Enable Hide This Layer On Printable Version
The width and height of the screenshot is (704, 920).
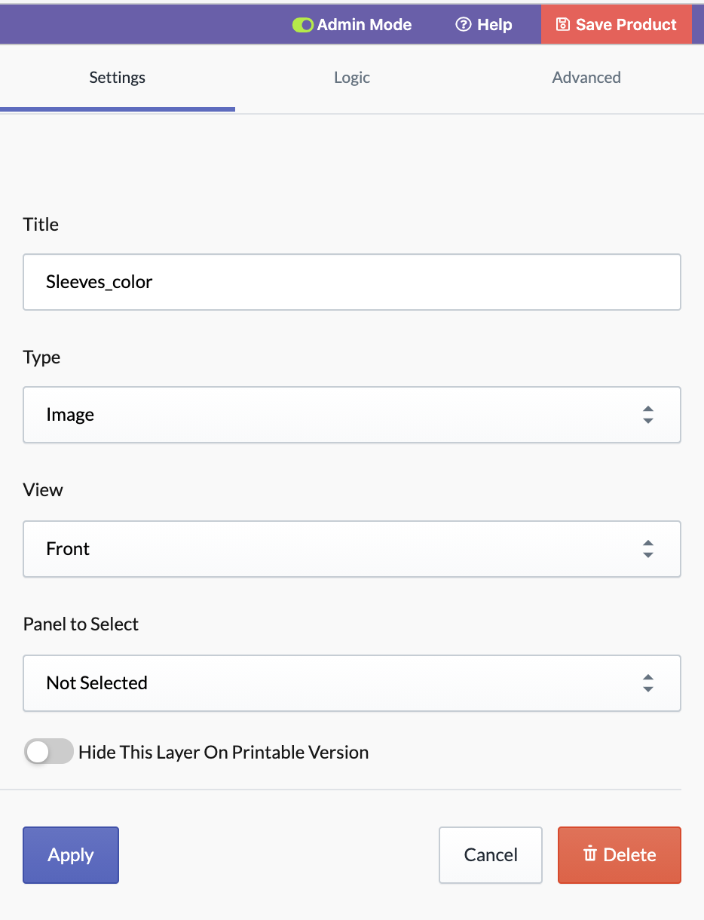[49, 752]
